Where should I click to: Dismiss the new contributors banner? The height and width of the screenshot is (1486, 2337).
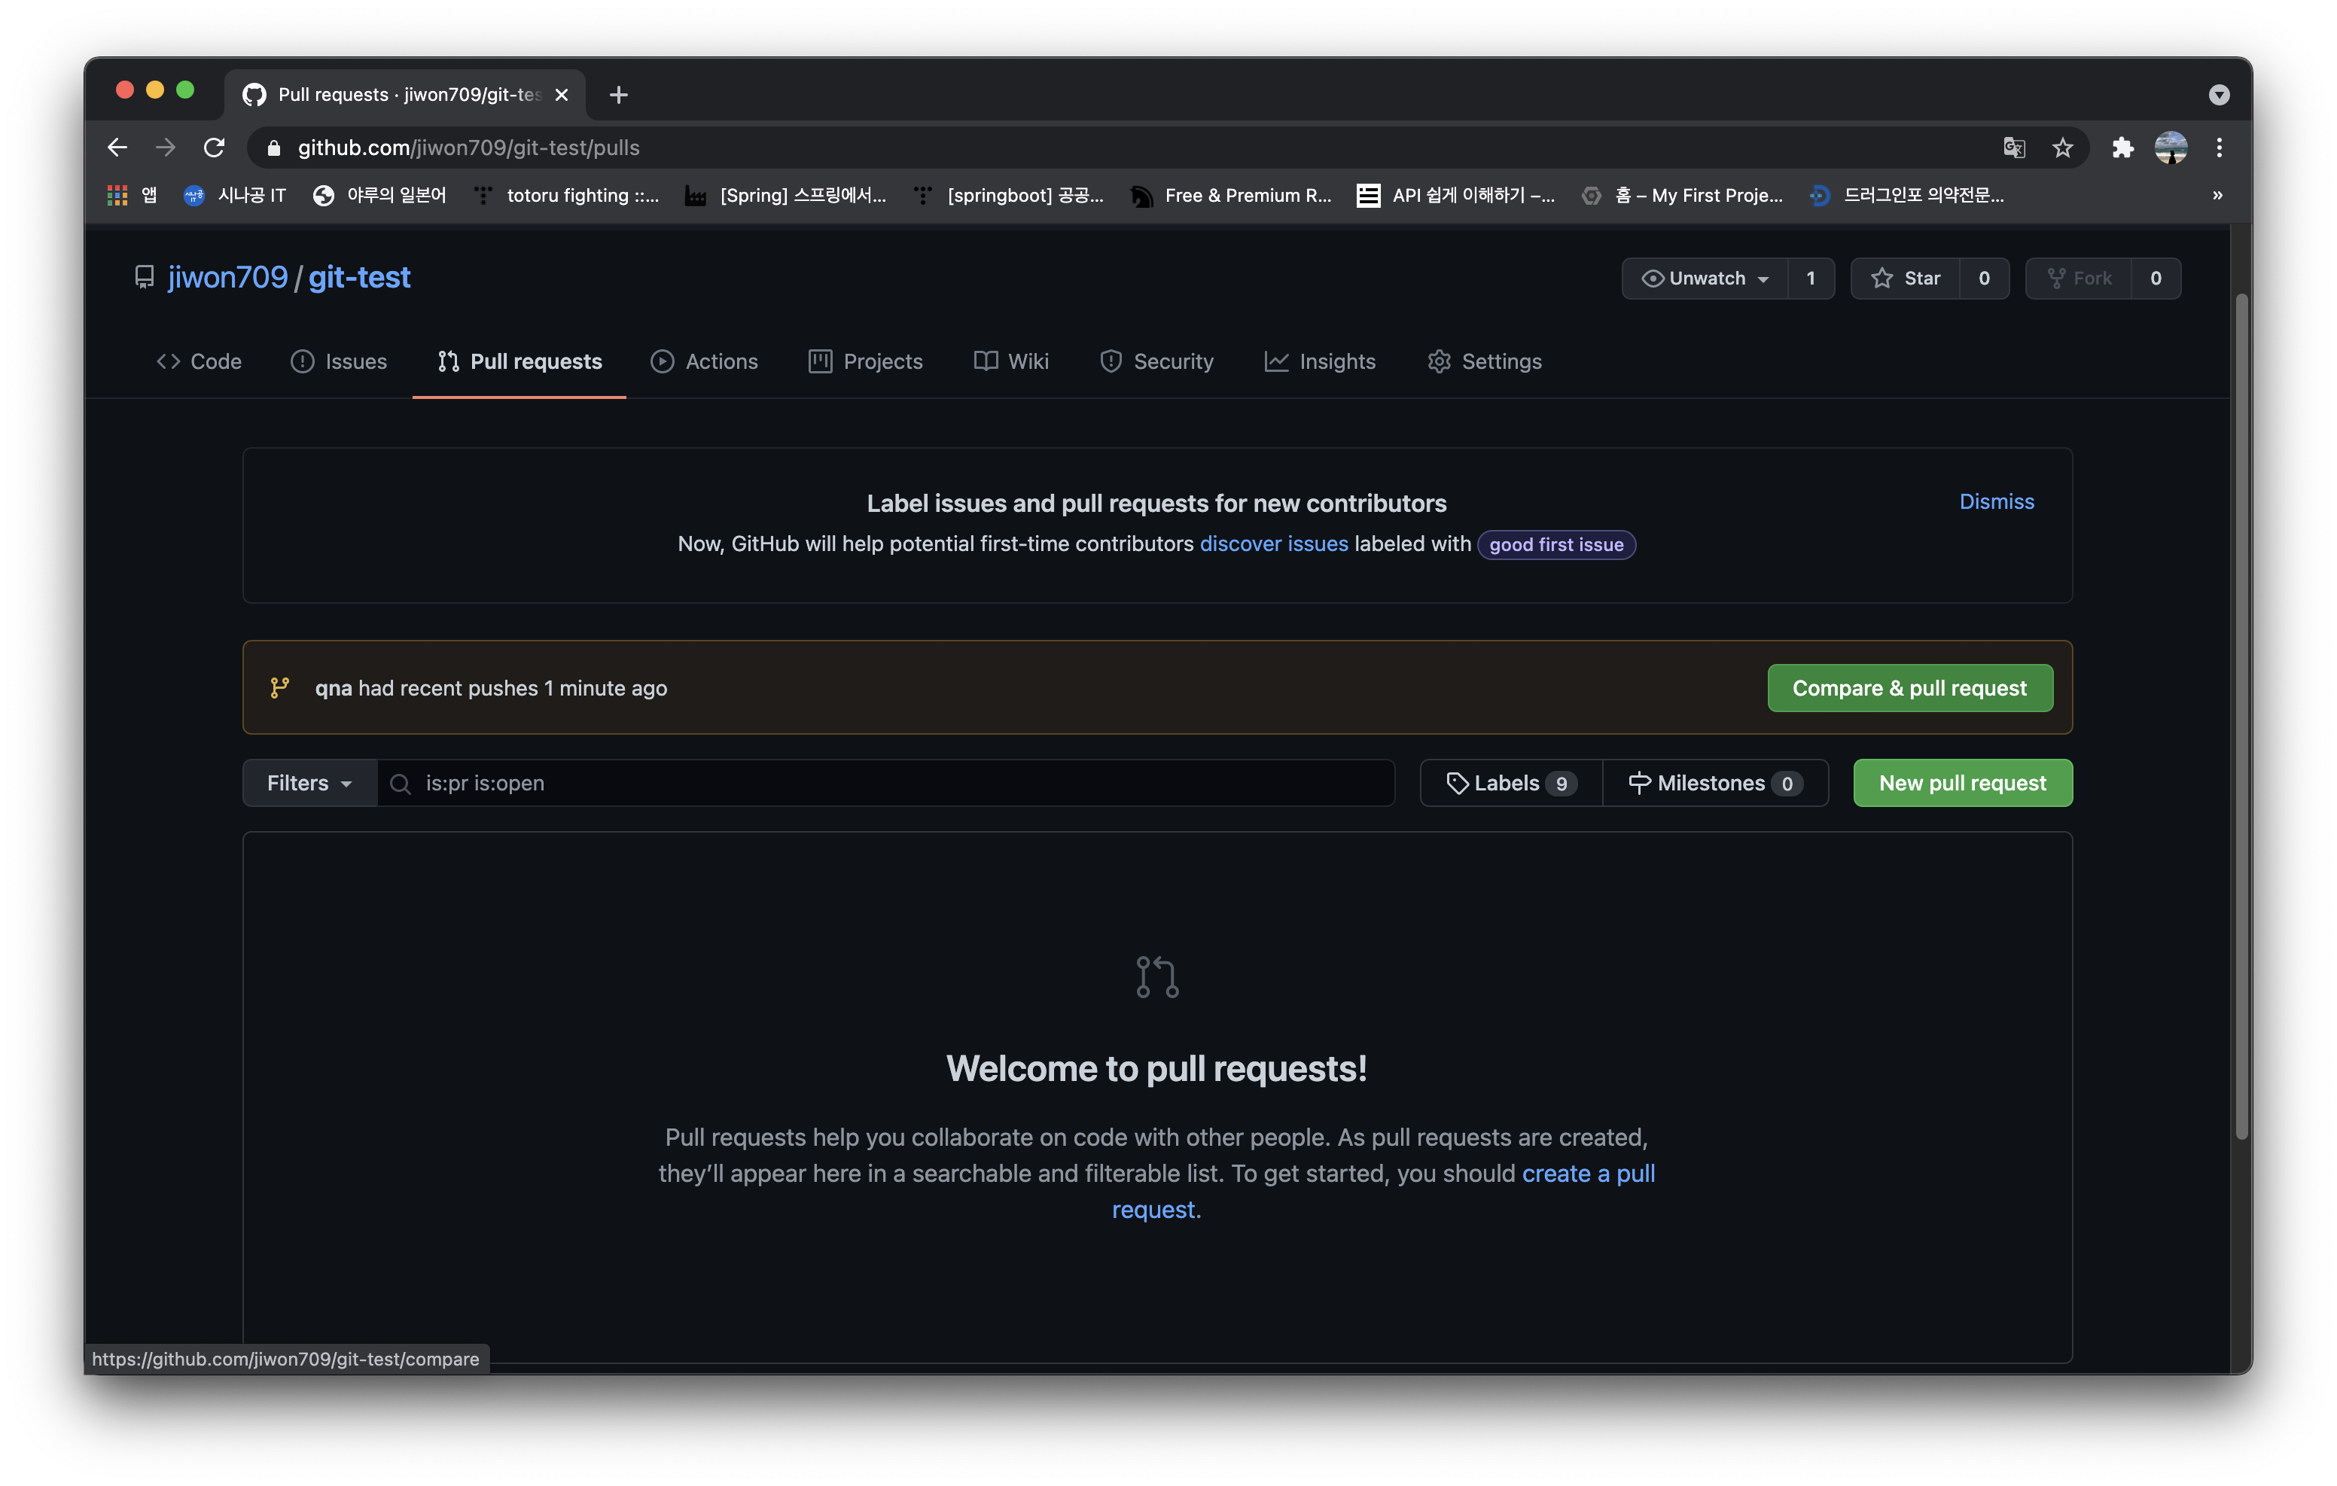pyautogui.click(x=1997, y=502)
